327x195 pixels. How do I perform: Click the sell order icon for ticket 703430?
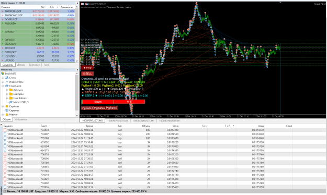coord(5,130)
